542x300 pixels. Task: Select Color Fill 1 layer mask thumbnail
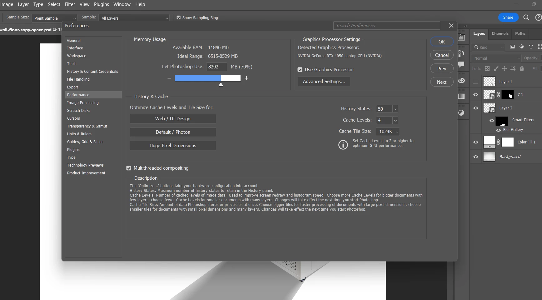tap(508, 142)
